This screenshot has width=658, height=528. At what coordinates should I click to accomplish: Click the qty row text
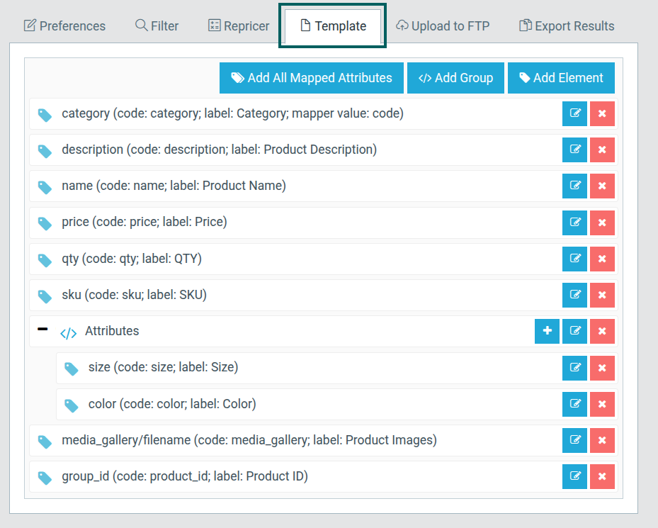[131, 259]
